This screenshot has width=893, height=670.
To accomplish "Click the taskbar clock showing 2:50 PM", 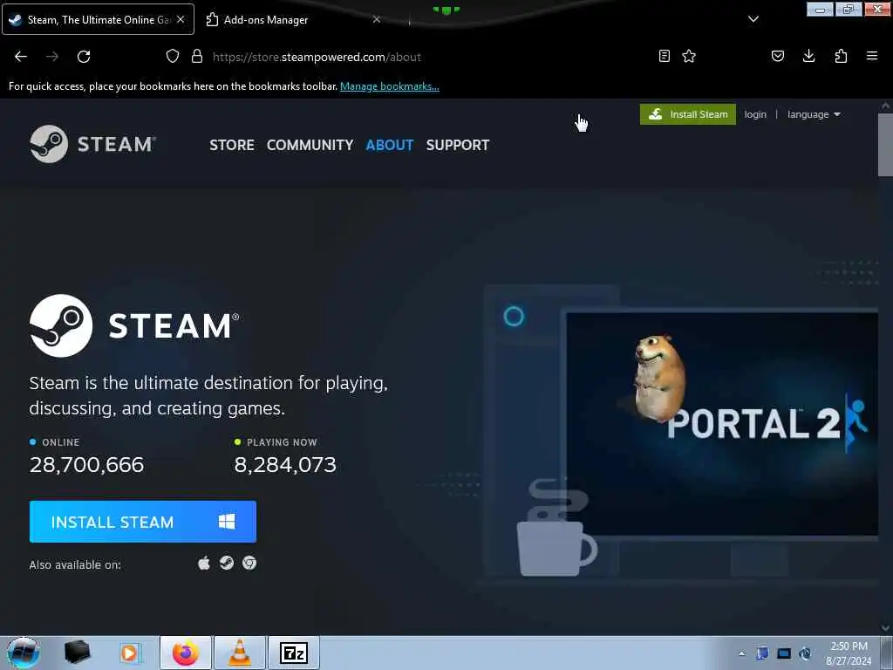I will pyautogui.click(x=849, y=653).
